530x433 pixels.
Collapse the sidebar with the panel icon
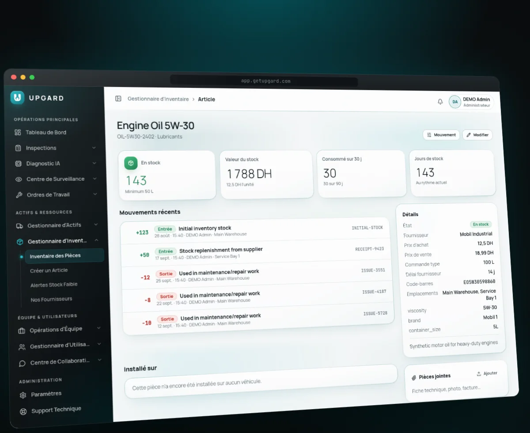point(118,99)
